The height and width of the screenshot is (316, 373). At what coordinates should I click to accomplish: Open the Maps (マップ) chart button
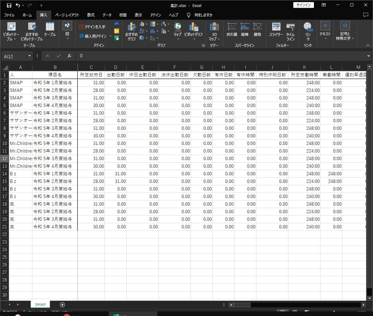point(177,31)
